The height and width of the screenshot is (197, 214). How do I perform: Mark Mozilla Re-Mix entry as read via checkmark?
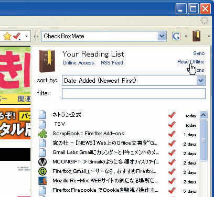(172, 181)
